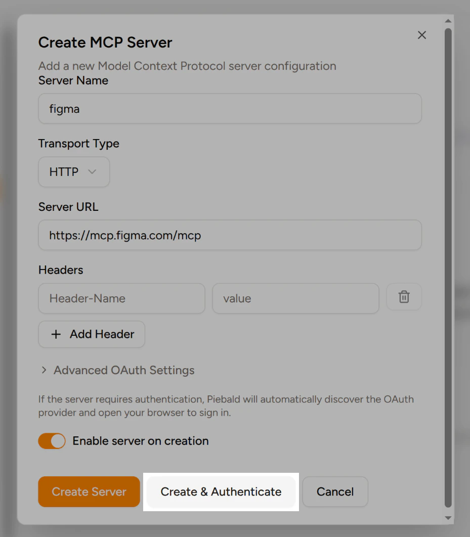
Task: Click Create & Authenticate button
Action: pyautogui.click(x=221, y=491)
